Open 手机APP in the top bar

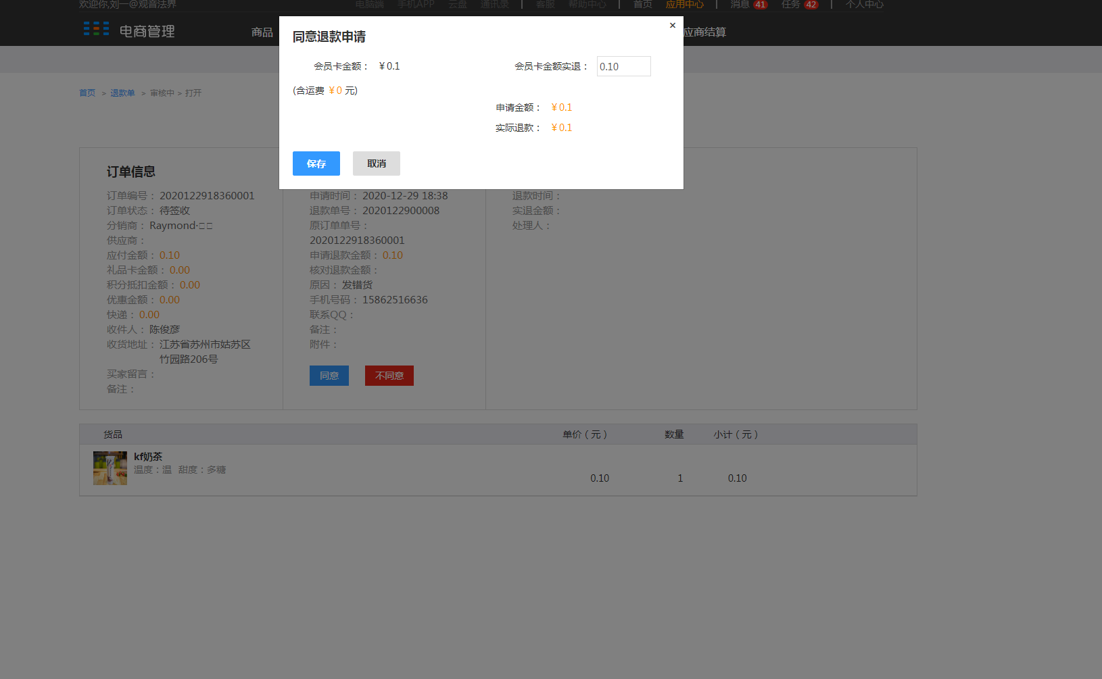coord(416,4)
